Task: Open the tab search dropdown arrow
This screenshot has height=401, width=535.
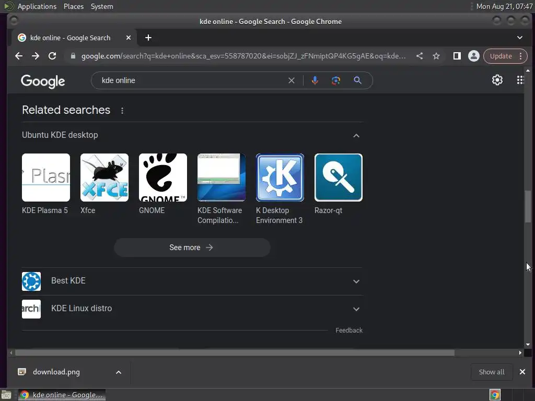Action: click(520, 38)
